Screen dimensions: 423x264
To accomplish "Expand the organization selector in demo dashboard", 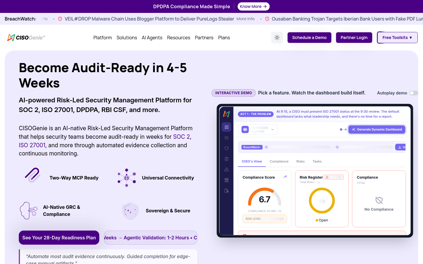I will (258, 129).
